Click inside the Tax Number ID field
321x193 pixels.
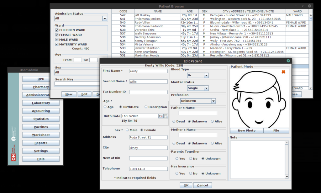[148, 92]
